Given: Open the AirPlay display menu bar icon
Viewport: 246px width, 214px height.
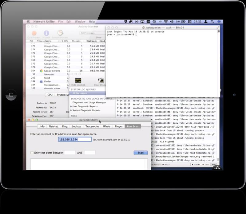Looking at the screenshot, I should coord(142,22).
